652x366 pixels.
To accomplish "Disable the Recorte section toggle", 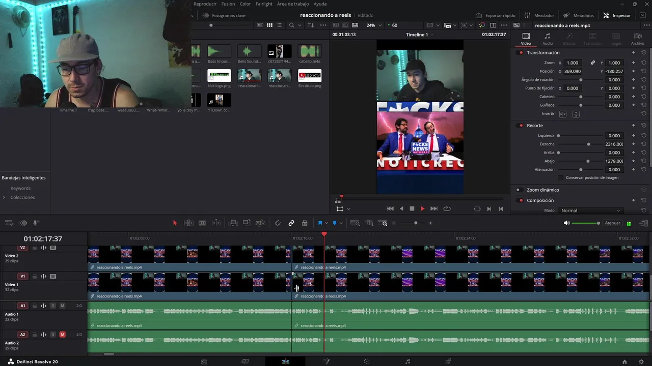I will coord(521,126).
